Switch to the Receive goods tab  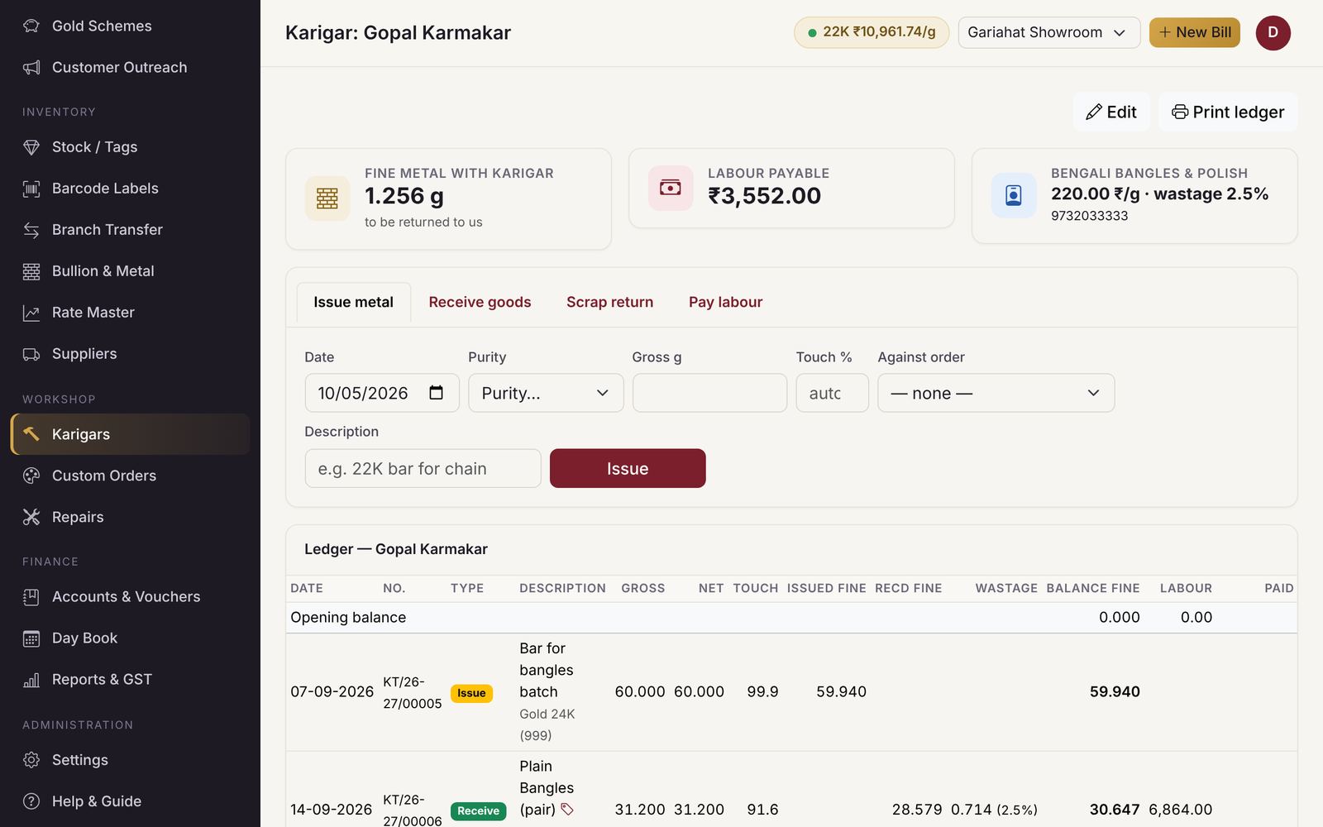tap(480, 302)
